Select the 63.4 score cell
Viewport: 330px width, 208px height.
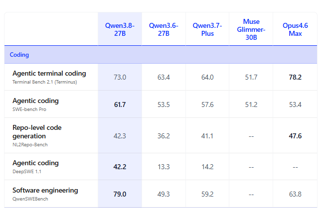[164, 77]
